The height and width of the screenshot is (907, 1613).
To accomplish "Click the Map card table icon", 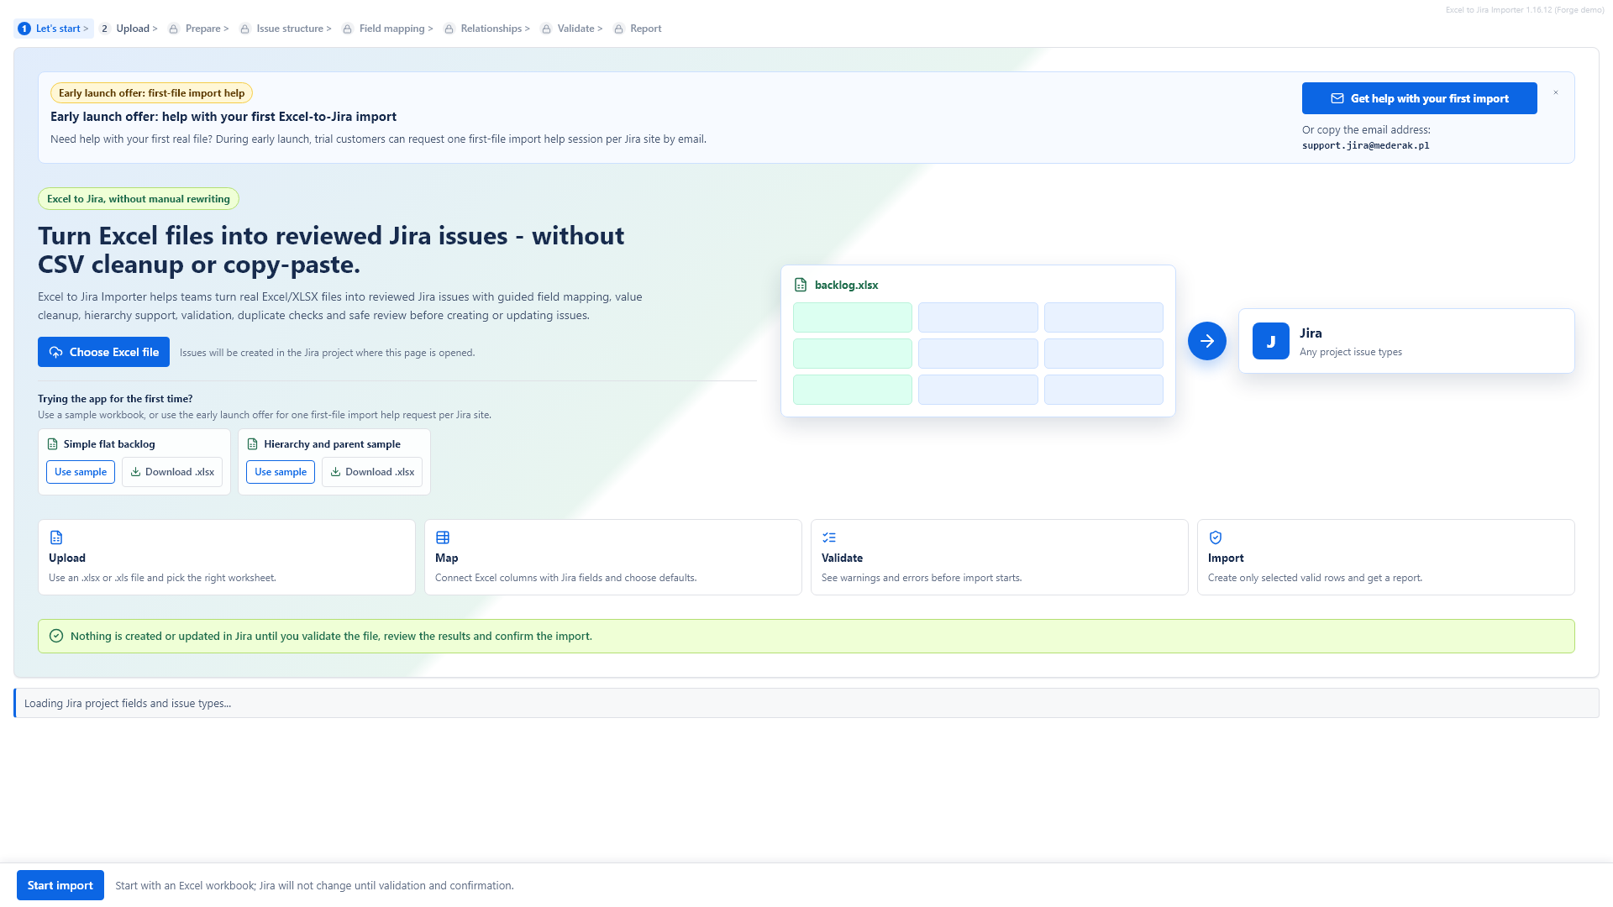I will click(x=443, y=537).
